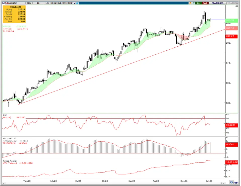The image size is (241, 186).
Task: Click the Matriks M logo icon
Action: pos(3,3)
